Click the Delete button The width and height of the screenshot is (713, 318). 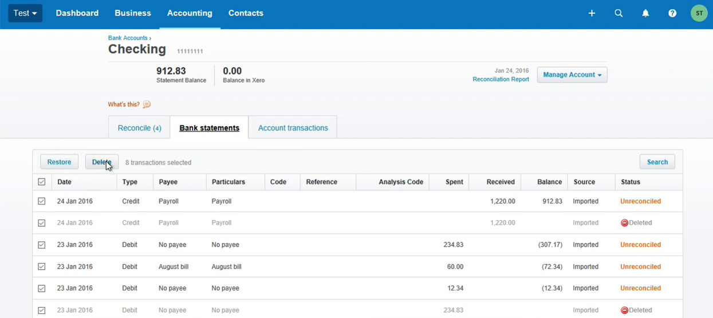[102, 162]
